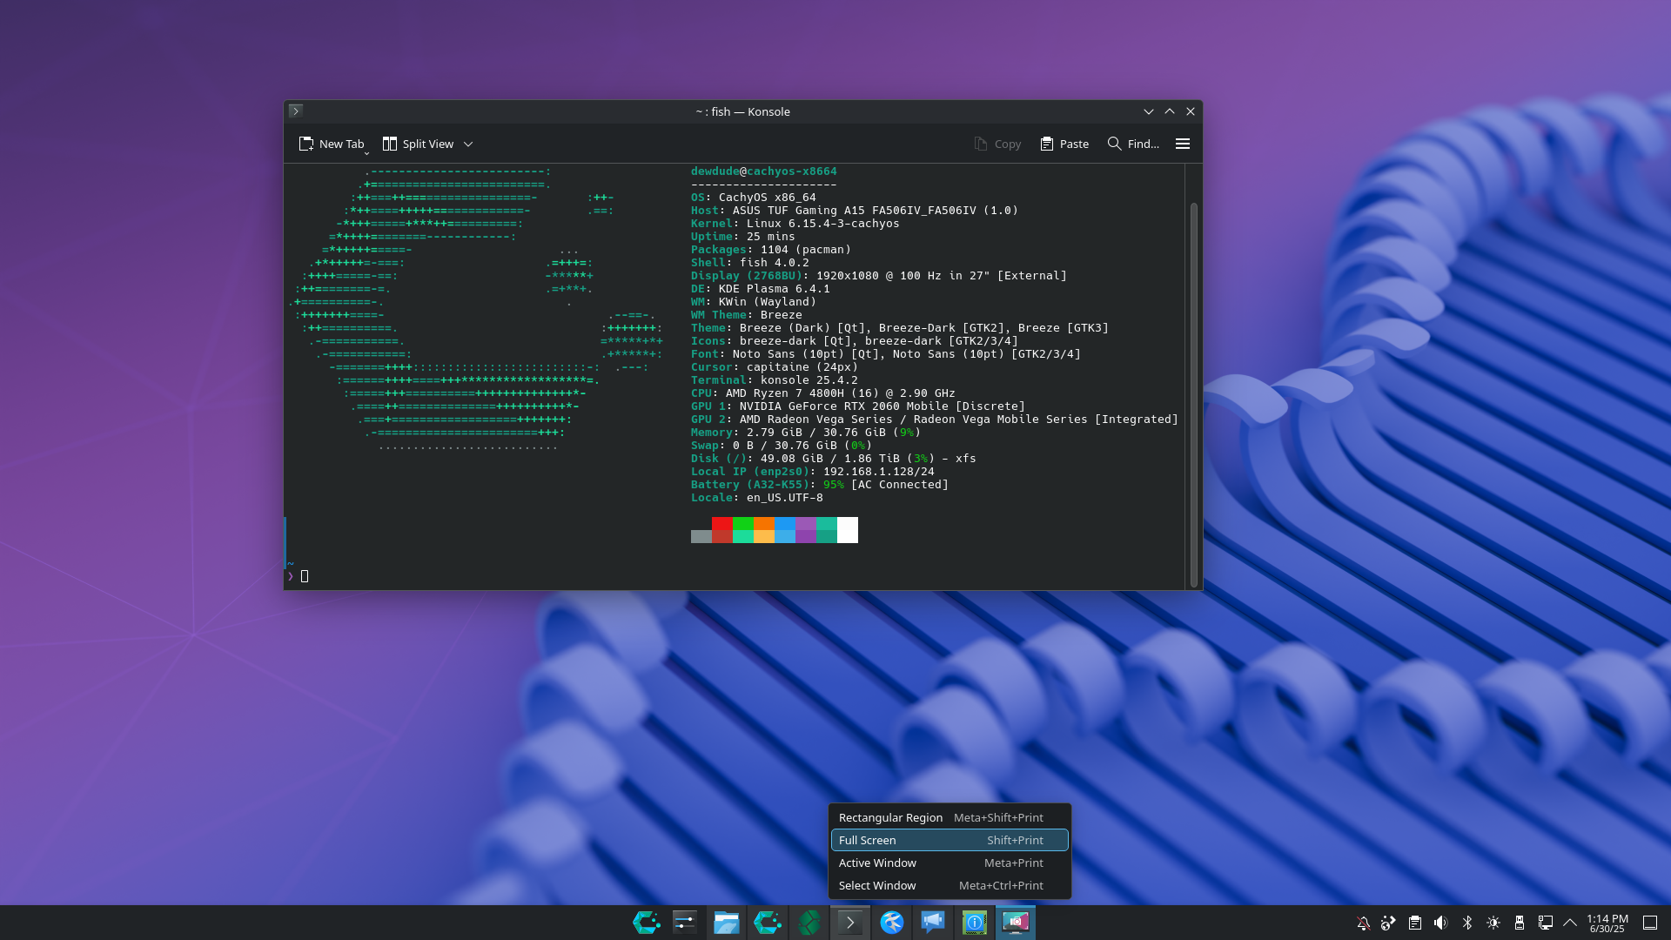Image resolution: width=1671 pixels, height=940 pixels.
Task: Choose Full Screen screenshot option
Action: click(949, 840)
